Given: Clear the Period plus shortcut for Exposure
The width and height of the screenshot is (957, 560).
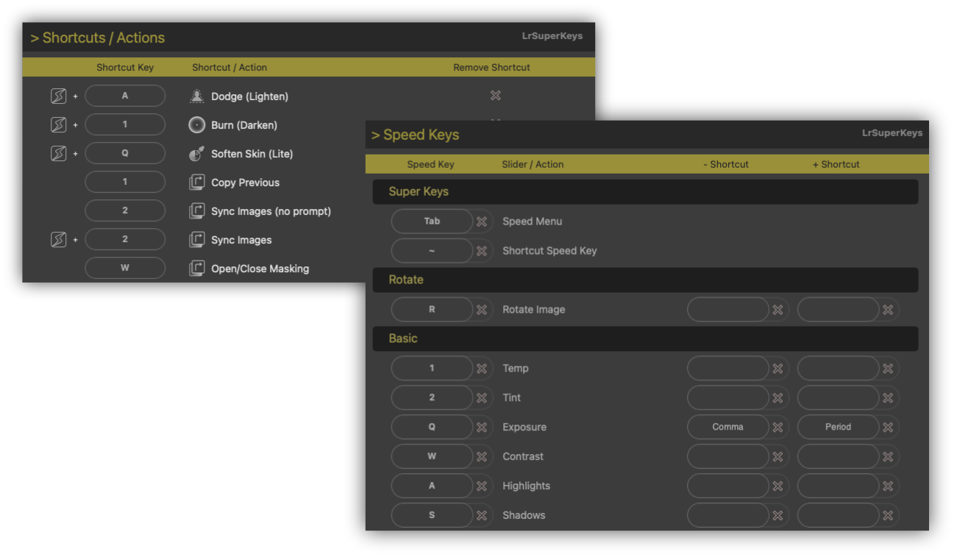Looking at the screenshot, I should click(888, 428).
